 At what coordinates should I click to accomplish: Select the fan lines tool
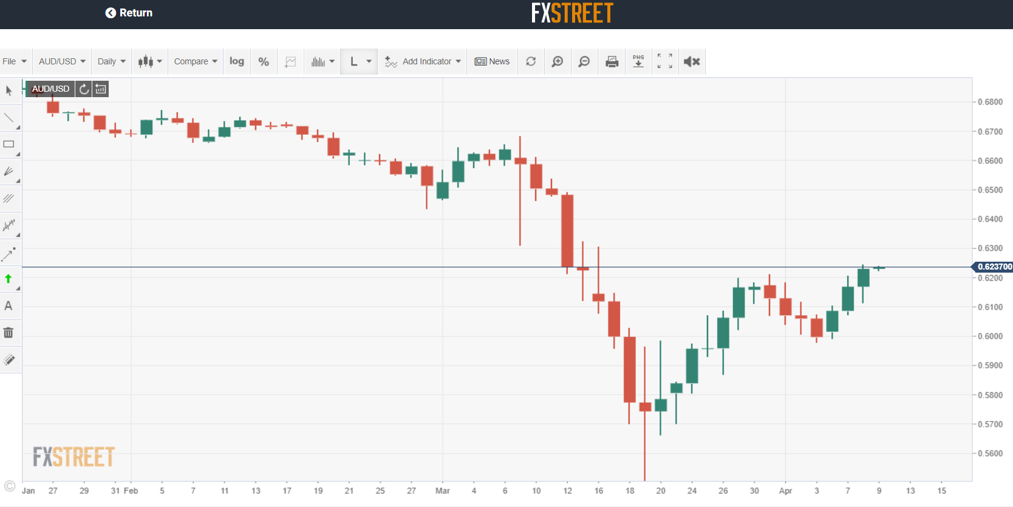click(x=9, y=172)
